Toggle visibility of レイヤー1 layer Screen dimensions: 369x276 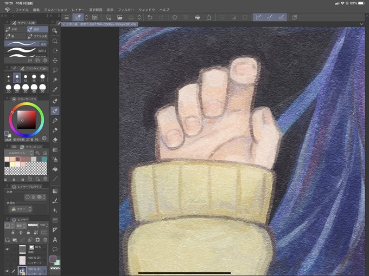(x=7, y=260)
